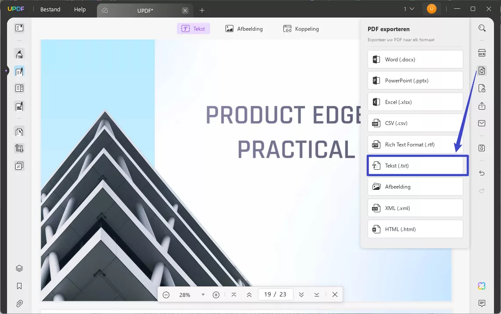Open the Bestand menu
This screenshot has width=501, height=314.
coord(50,10)
